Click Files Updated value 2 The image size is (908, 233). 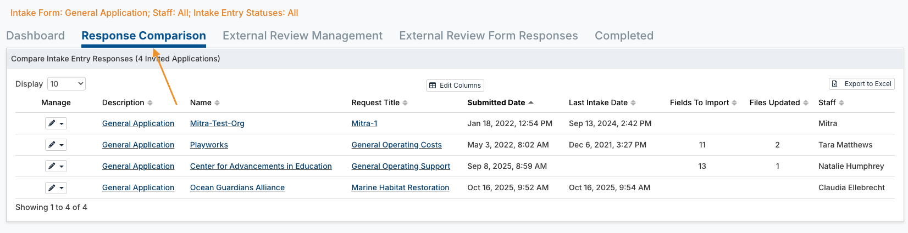(777, 145)
